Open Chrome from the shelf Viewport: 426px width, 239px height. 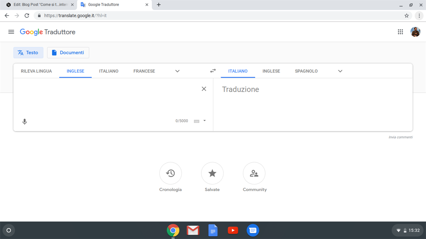173,230
